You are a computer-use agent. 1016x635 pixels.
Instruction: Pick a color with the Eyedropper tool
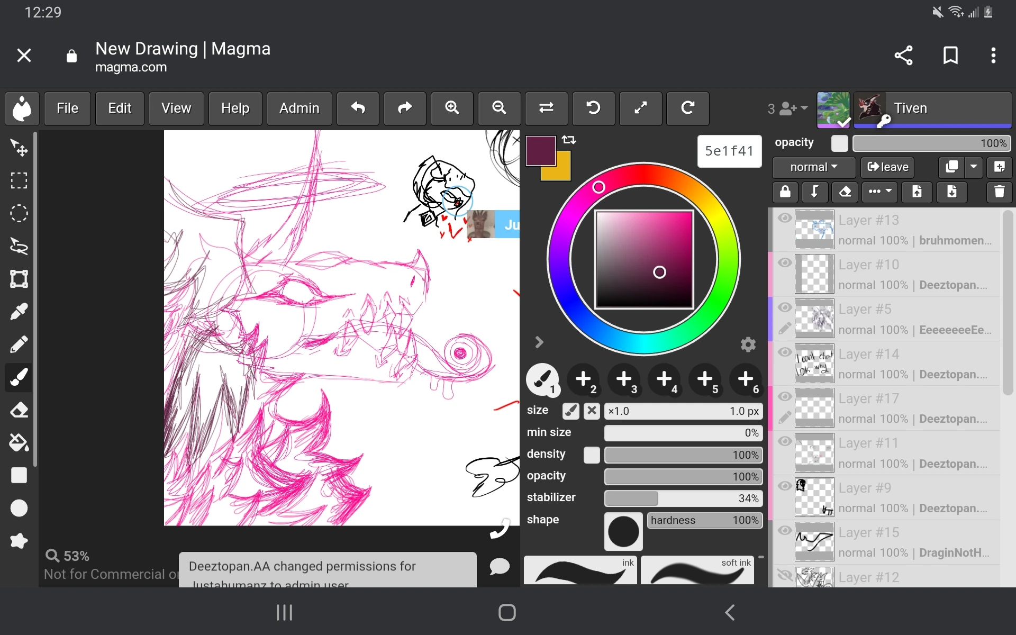click(x=19, y=311)
